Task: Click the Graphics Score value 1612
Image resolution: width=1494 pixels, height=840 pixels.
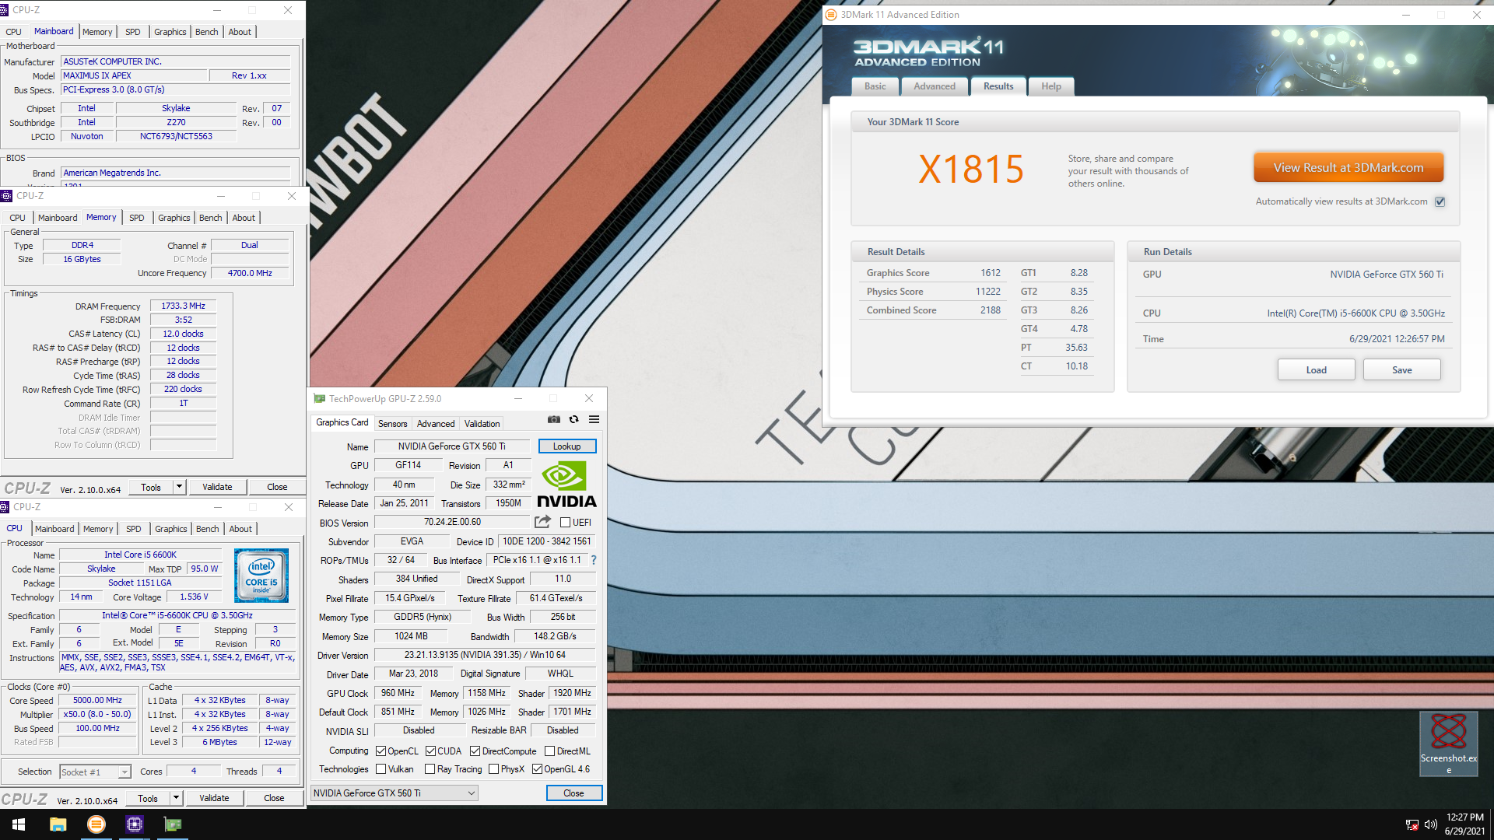Action: (x=991, y=273)
